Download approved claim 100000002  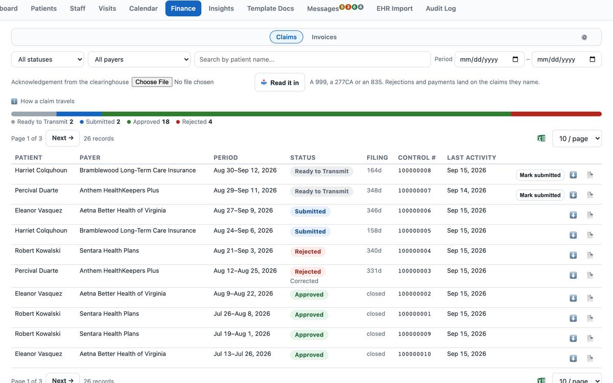pyautogui.click(x=573, y=298)
